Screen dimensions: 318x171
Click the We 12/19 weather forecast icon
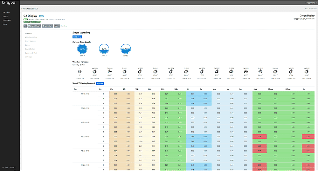[x=95, y=72]
